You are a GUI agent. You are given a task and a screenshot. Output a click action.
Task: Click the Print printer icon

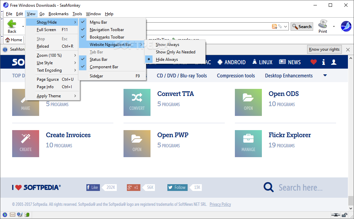[323, 24]
